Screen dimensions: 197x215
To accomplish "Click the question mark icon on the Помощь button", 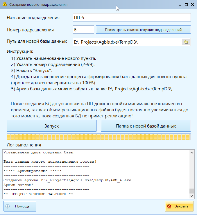I will click(x=8, y=206).
